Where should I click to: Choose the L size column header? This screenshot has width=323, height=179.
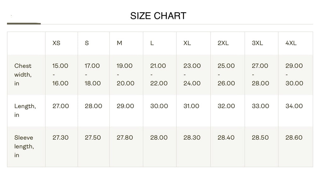[x=152, y=43]
